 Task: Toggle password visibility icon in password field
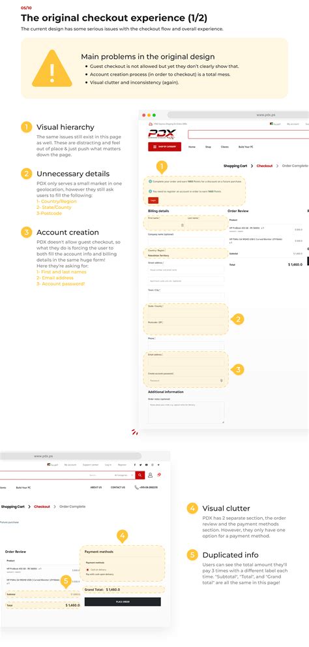221,381
